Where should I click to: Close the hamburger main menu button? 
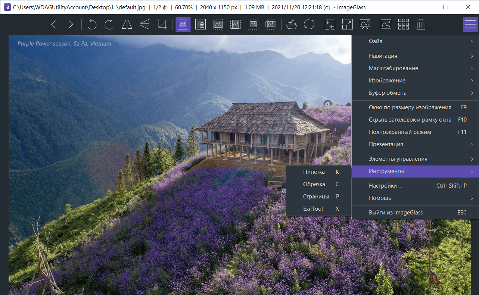tap(470, 25)
